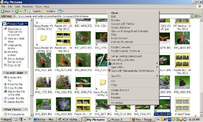Click the Start button on taskbar
This screenshot has height=122, width=203.
(x=6, y=119)
